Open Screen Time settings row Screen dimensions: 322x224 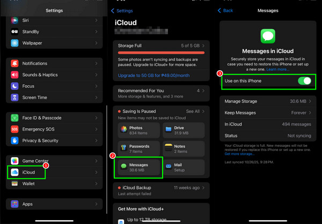[x=54, y=98]
